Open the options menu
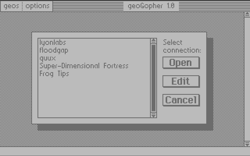The width and height of the screenshot is (250, 156). click(x=37, y=6)
